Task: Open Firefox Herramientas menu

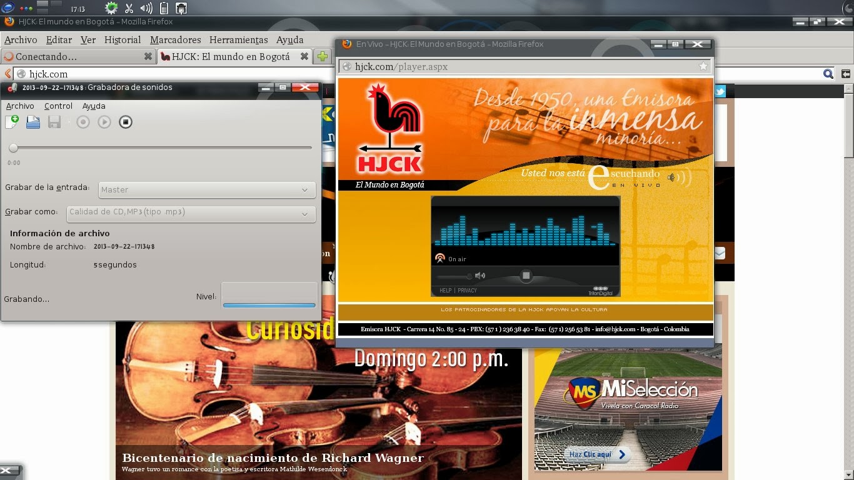Action: pyautogui.click(x=238, y=39)
